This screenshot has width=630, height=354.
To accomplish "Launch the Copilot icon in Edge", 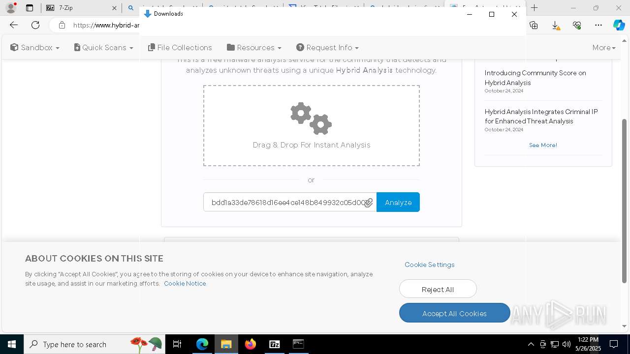I will pyautogui.click(x=619, y=25).
